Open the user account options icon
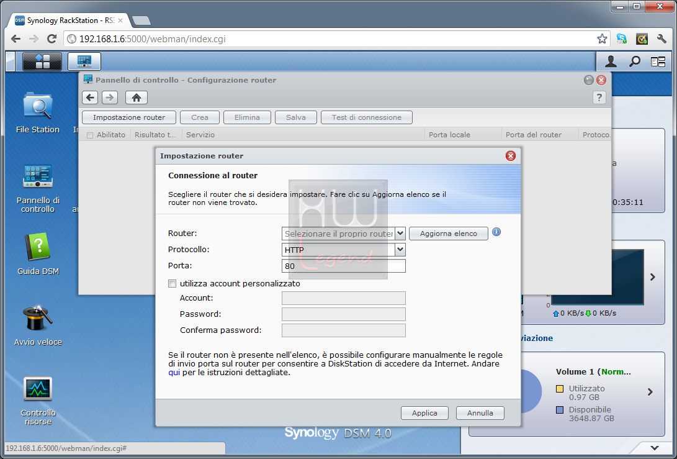 point(611,62)
